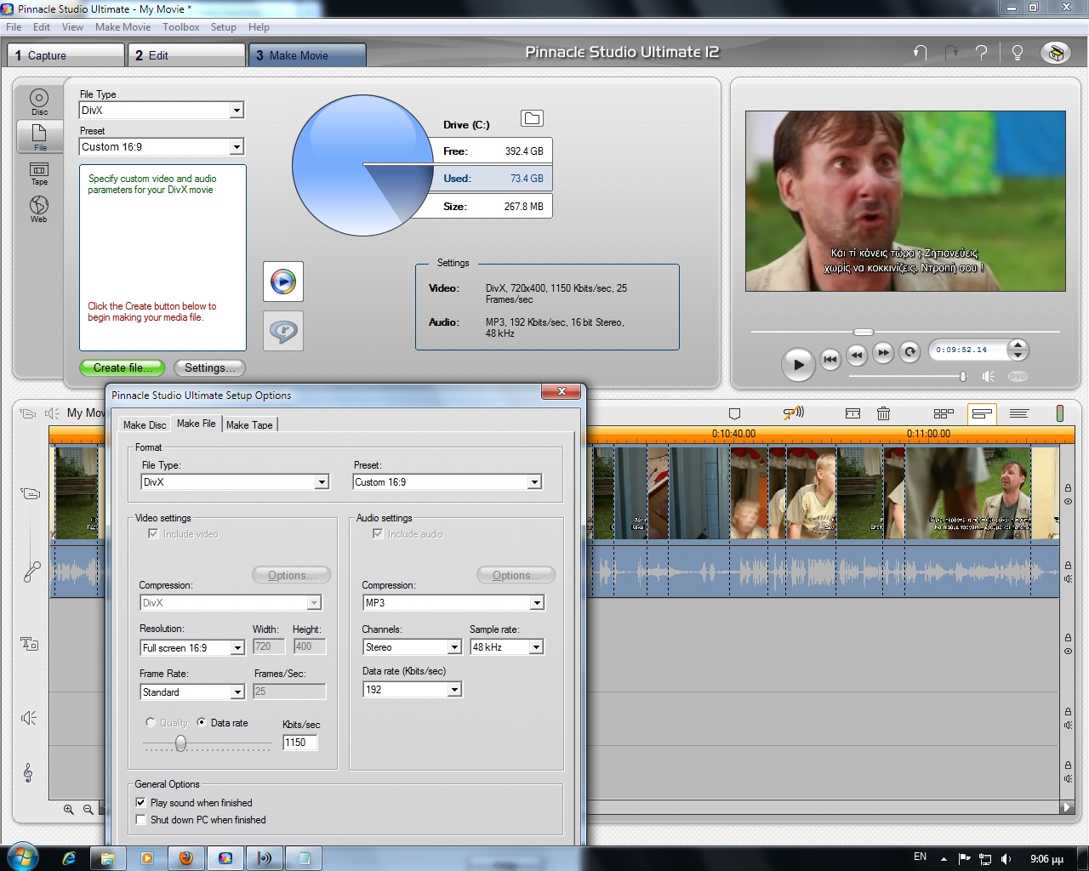Toggle the Include video checkbox
Viewport: 1089px width, 871px height.
(153, 533)
